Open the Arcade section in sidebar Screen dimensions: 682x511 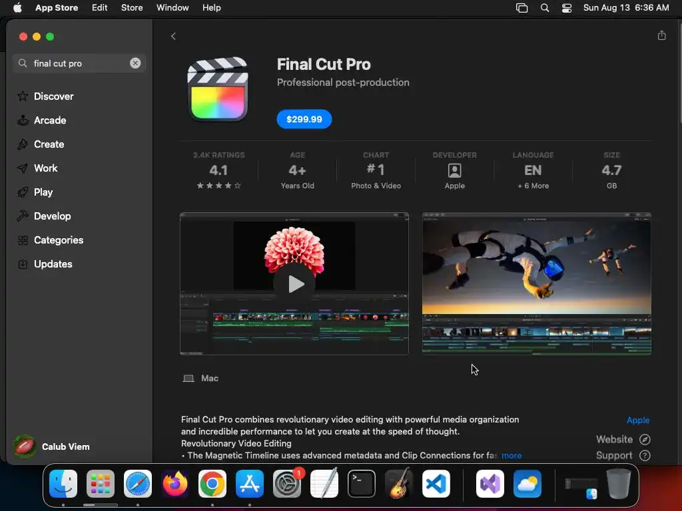coord(42,120)
